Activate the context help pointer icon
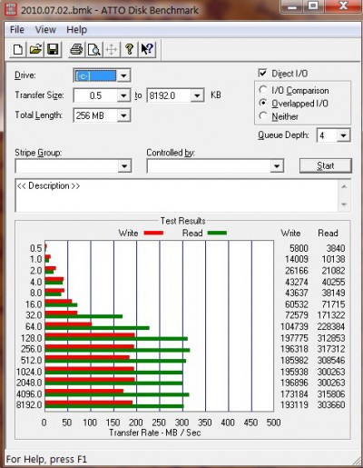The height and width of the screenshot is (468, 363). point(147,49)
